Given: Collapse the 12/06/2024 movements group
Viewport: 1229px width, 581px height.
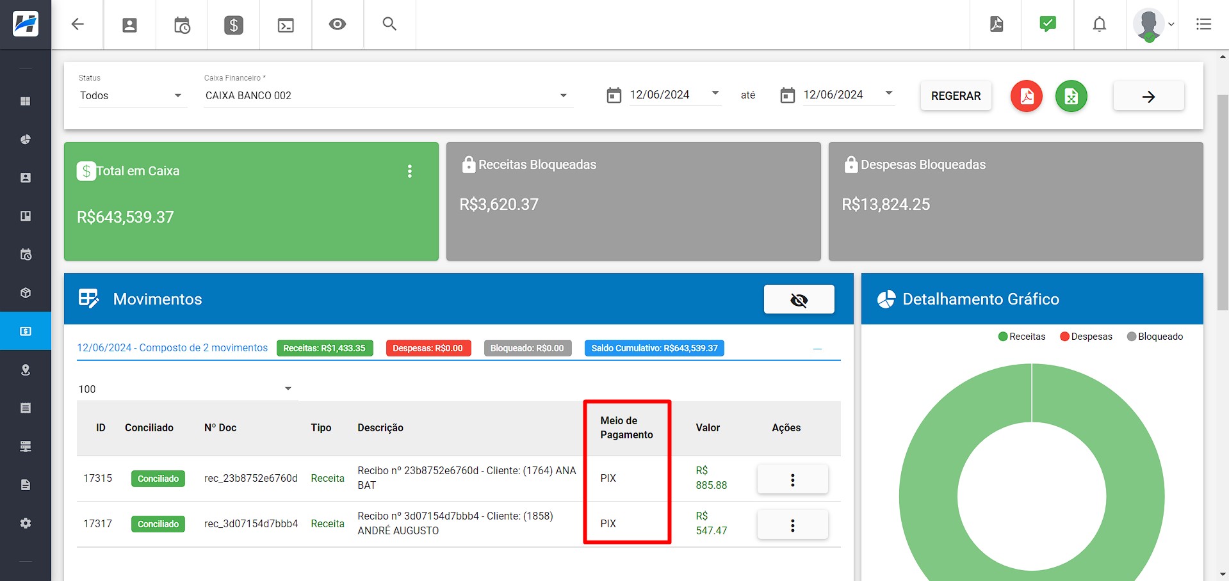Looking at the screenshot, I should click(x=817, y=349).
